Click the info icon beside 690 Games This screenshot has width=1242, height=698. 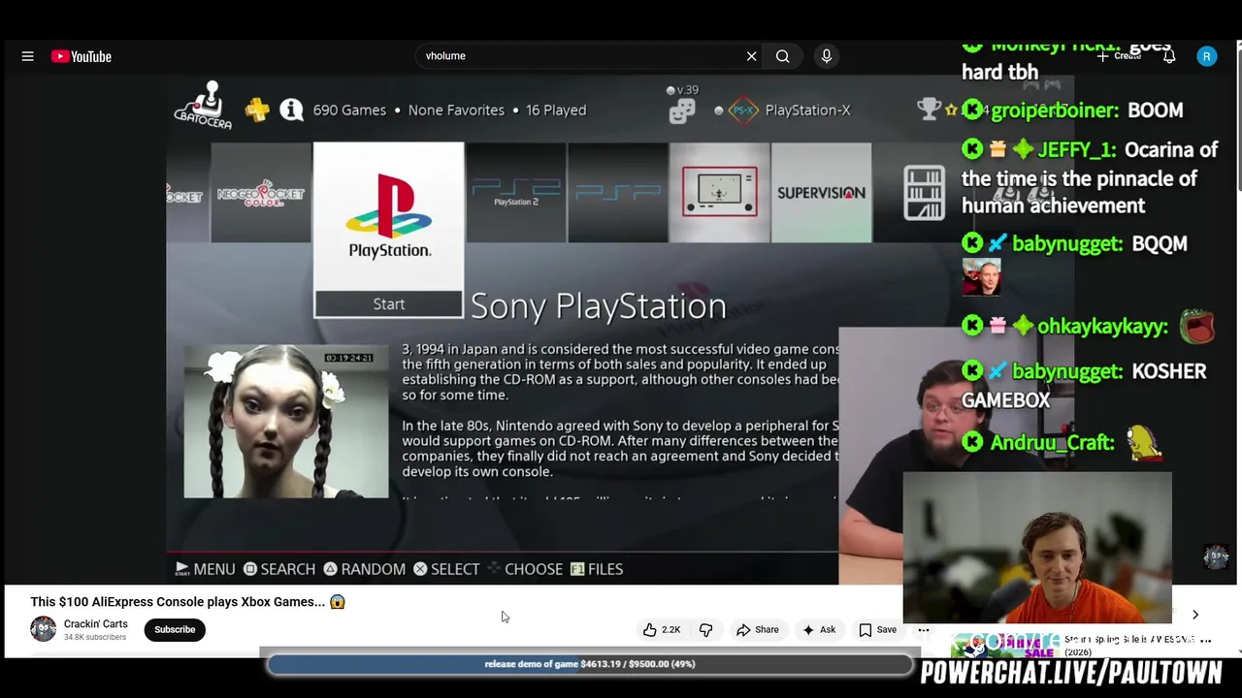coord(291,110)
